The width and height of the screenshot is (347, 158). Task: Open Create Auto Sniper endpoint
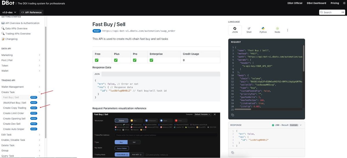click(20, 129)
